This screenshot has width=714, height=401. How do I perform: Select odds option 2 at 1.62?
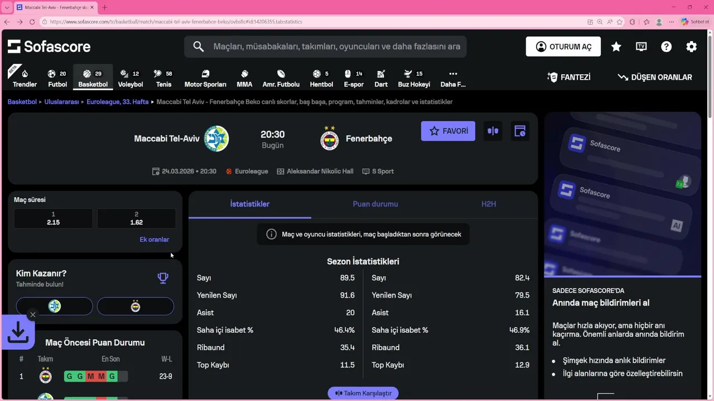[137, 218]
